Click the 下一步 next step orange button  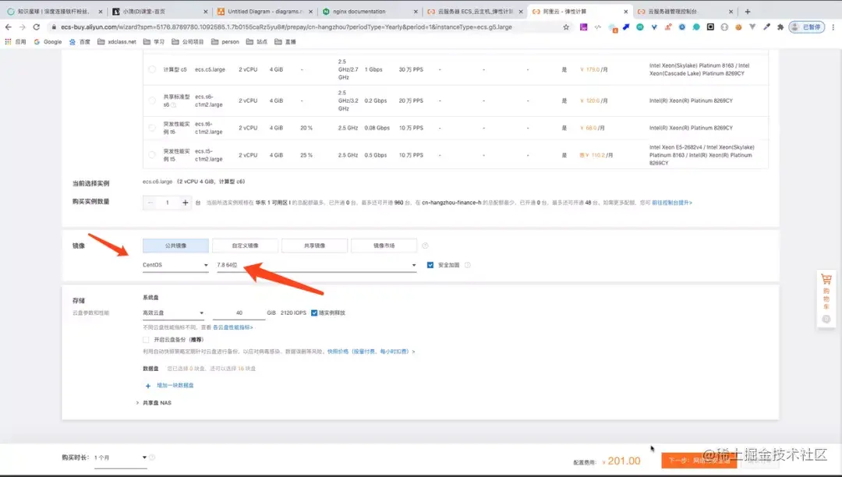point(699,461)
